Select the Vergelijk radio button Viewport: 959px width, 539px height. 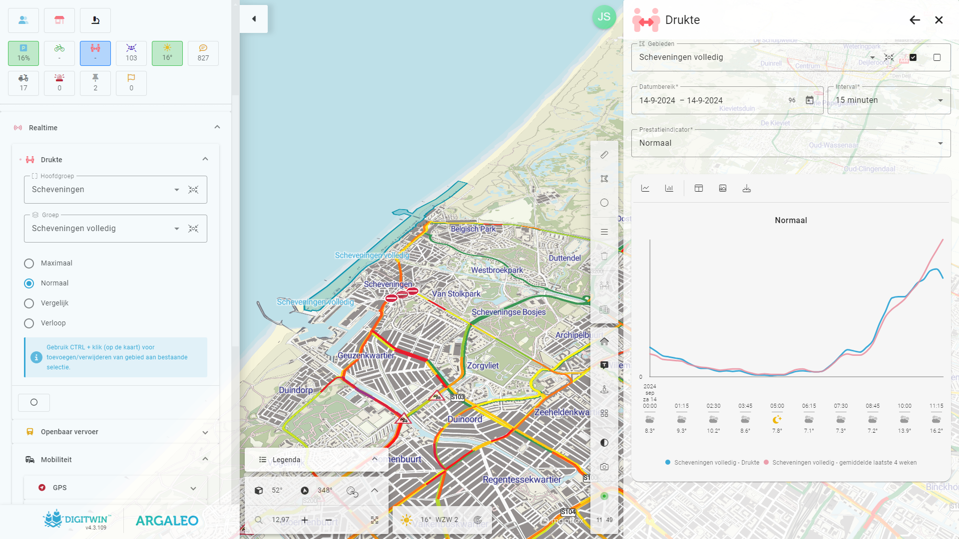[x=29, y=303]
